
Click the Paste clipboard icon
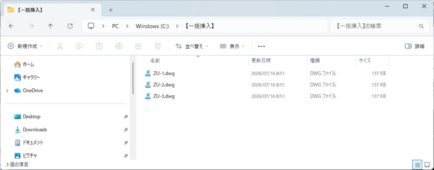99,46
